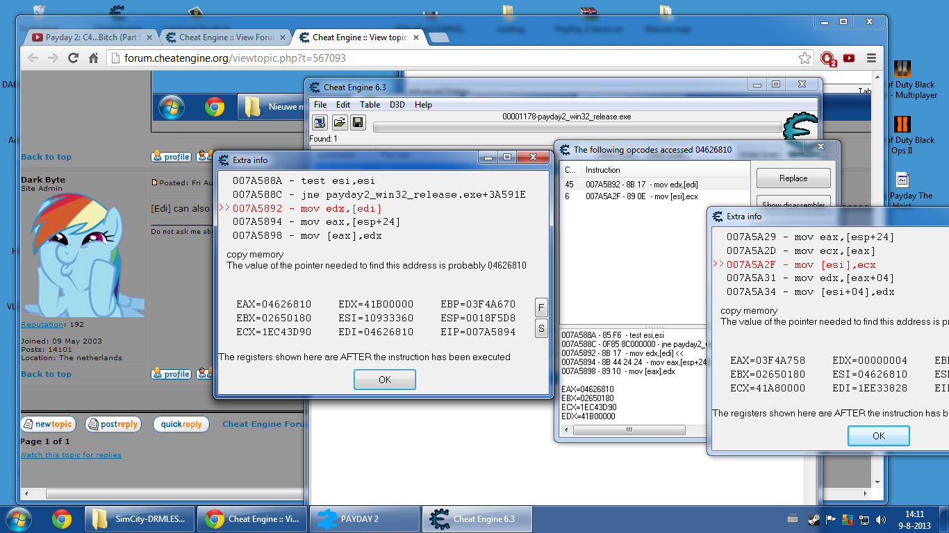This screenshot has width=949, height=533.
Task: Open PAYDAY 2 from the taskbar
Action: 366,519
